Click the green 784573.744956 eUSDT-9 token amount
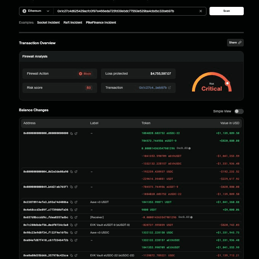 pos(159,141)
